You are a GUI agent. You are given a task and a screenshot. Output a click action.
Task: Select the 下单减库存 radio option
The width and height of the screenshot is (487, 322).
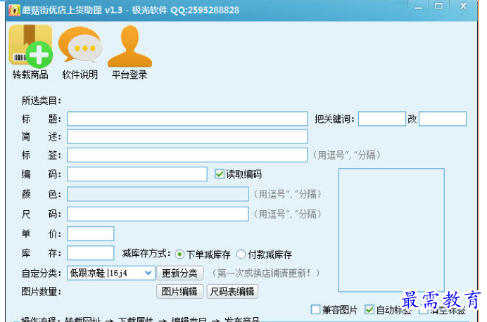tap(179, 255)
